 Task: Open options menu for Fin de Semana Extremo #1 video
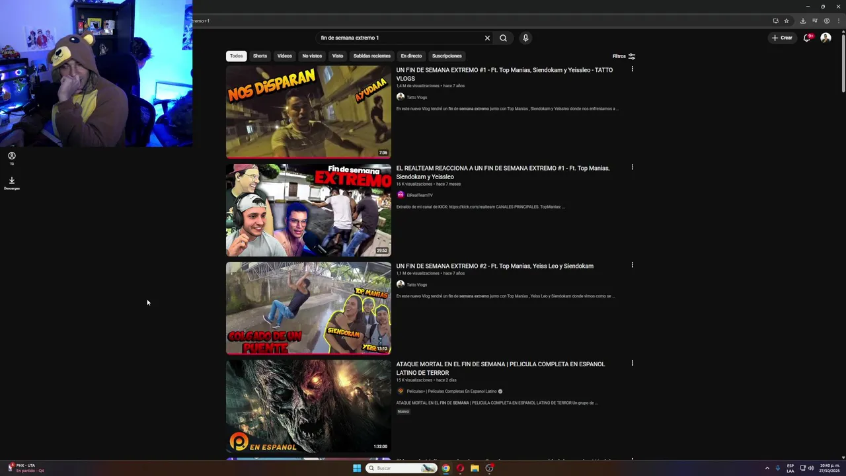tap(632, 69)
